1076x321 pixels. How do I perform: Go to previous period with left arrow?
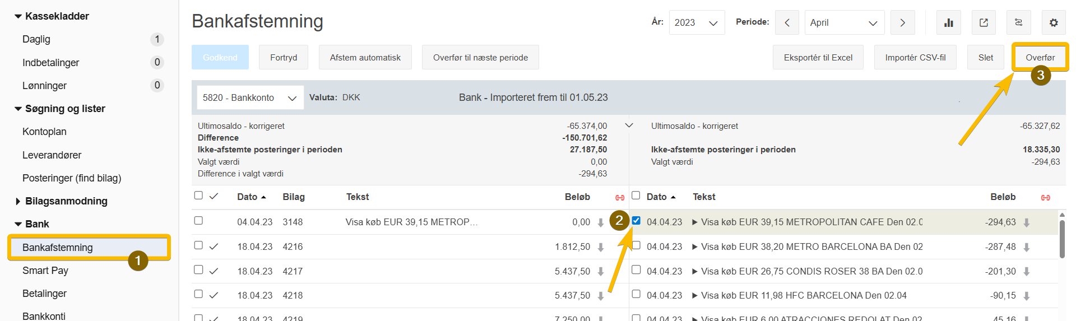pyautogui.click(x=787, y=22)
